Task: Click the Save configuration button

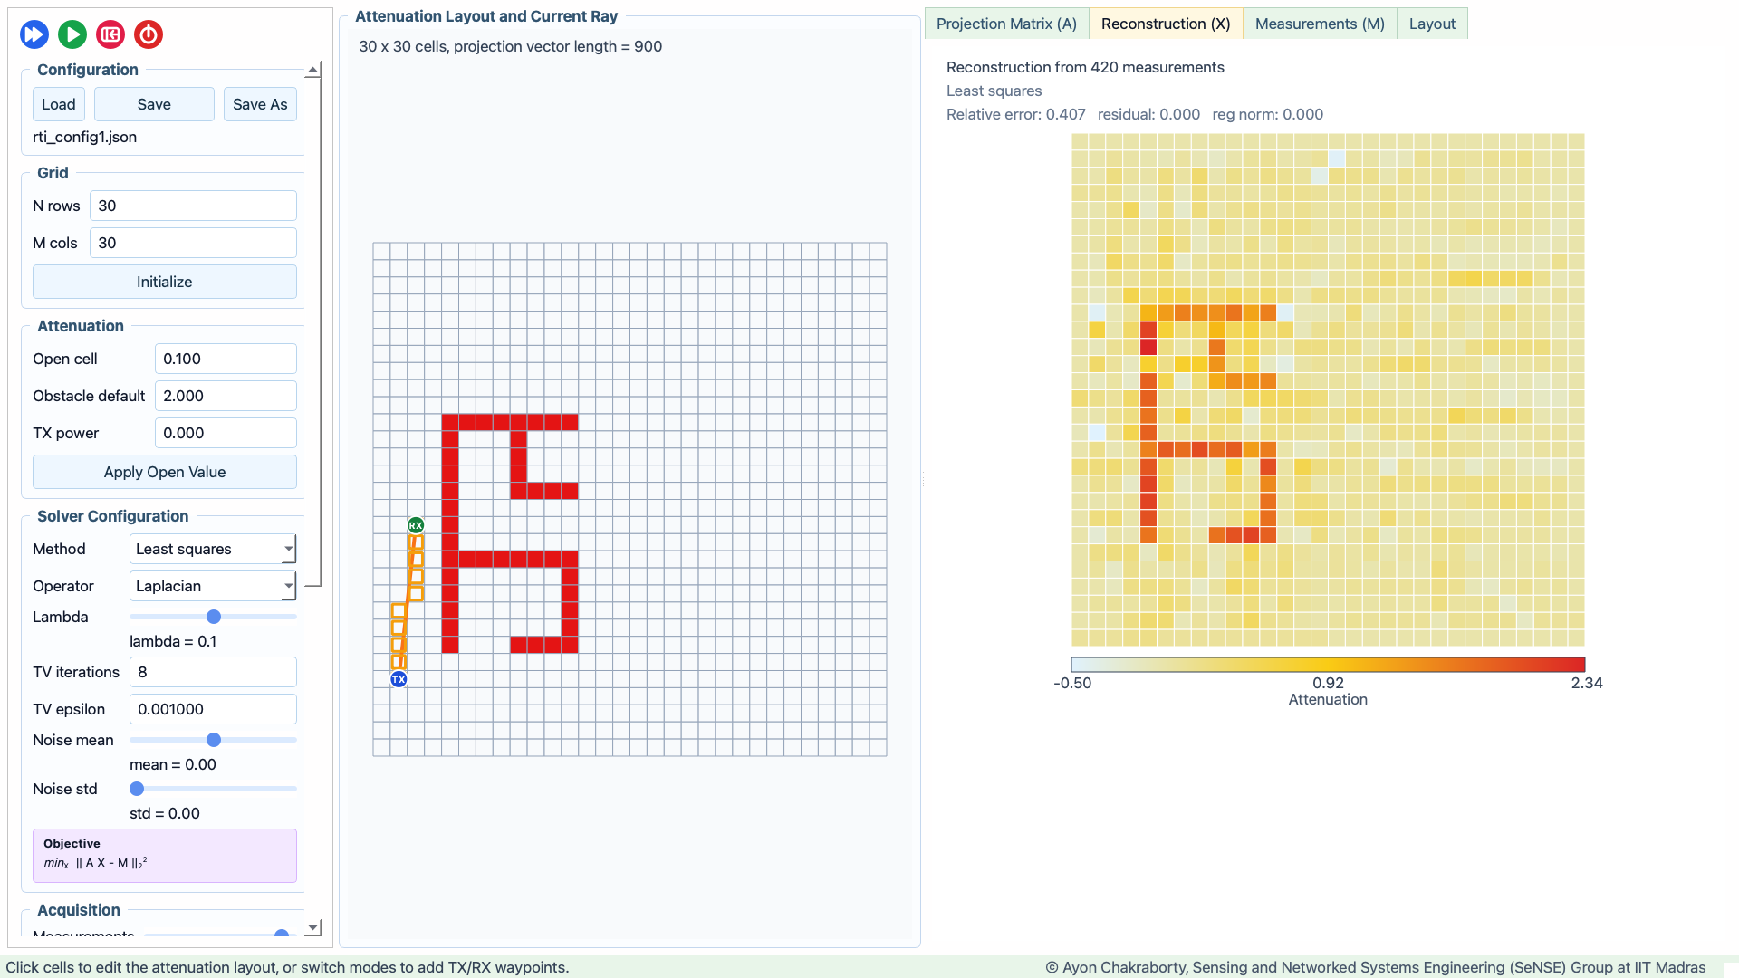Action: [x=154, y=104]
